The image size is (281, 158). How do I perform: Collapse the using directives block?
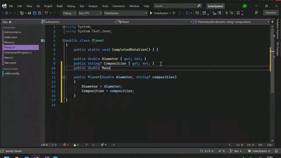[x=64, y=27]
